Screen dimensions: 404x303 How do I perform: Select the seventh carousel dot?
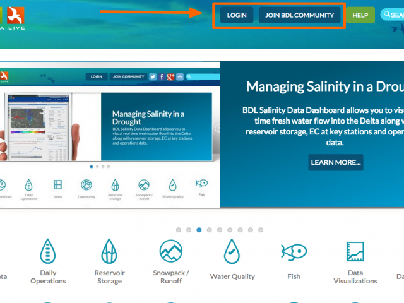240,230
